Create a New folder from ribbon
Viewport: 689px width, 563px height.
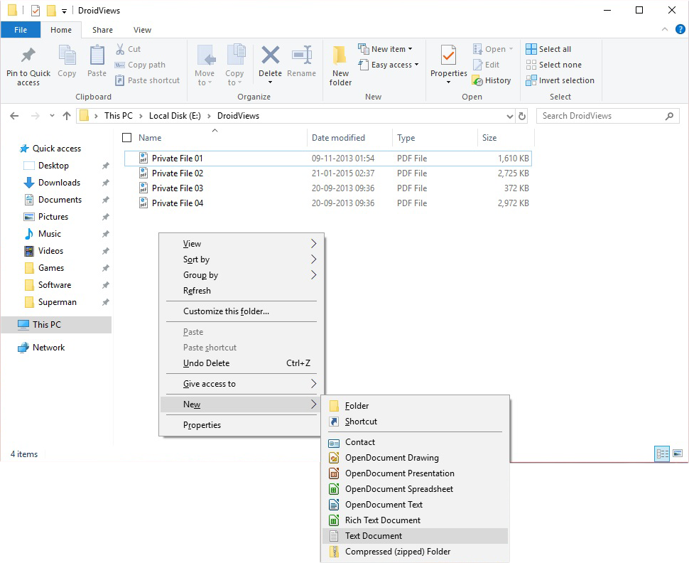(340, 65)
